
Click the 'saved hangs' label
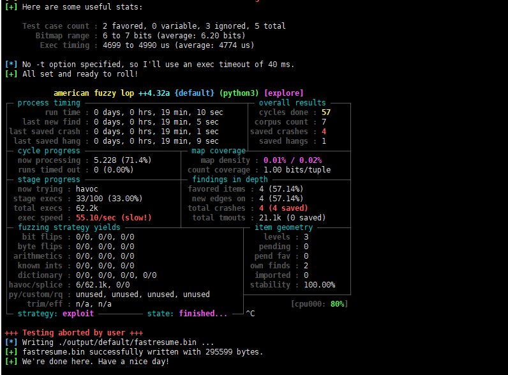tap(283, 141)
